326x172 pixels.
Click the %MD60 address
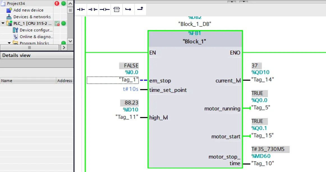click(261, 156)
